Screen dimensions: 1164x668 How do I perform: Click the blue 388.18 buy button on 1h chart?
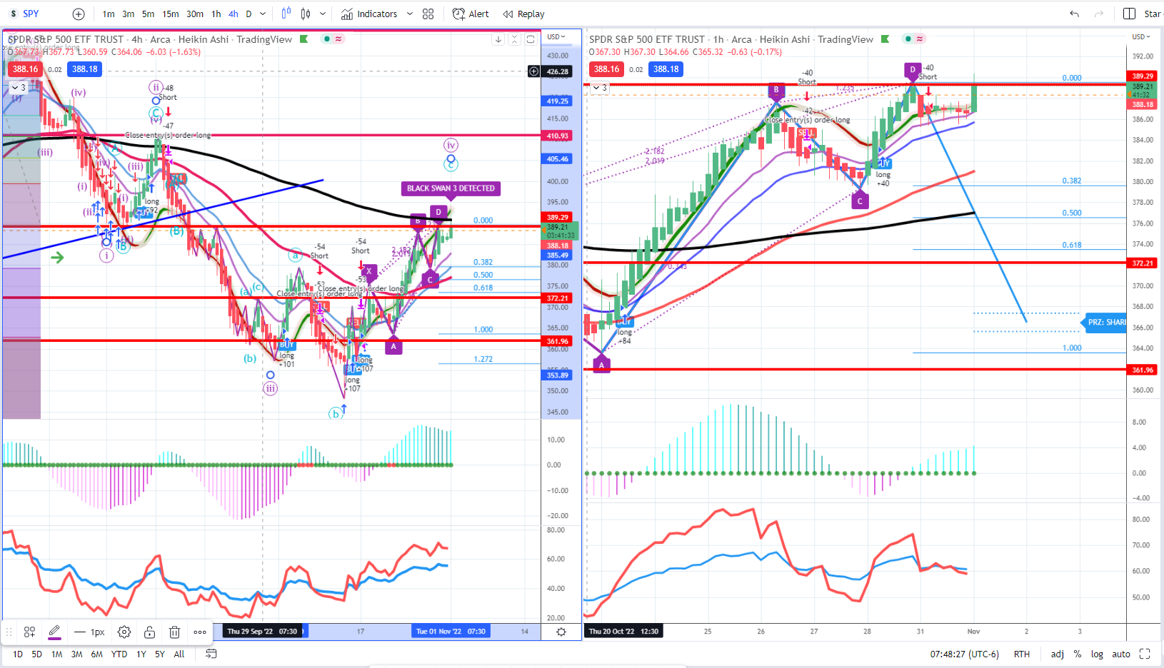coord(666,69)
